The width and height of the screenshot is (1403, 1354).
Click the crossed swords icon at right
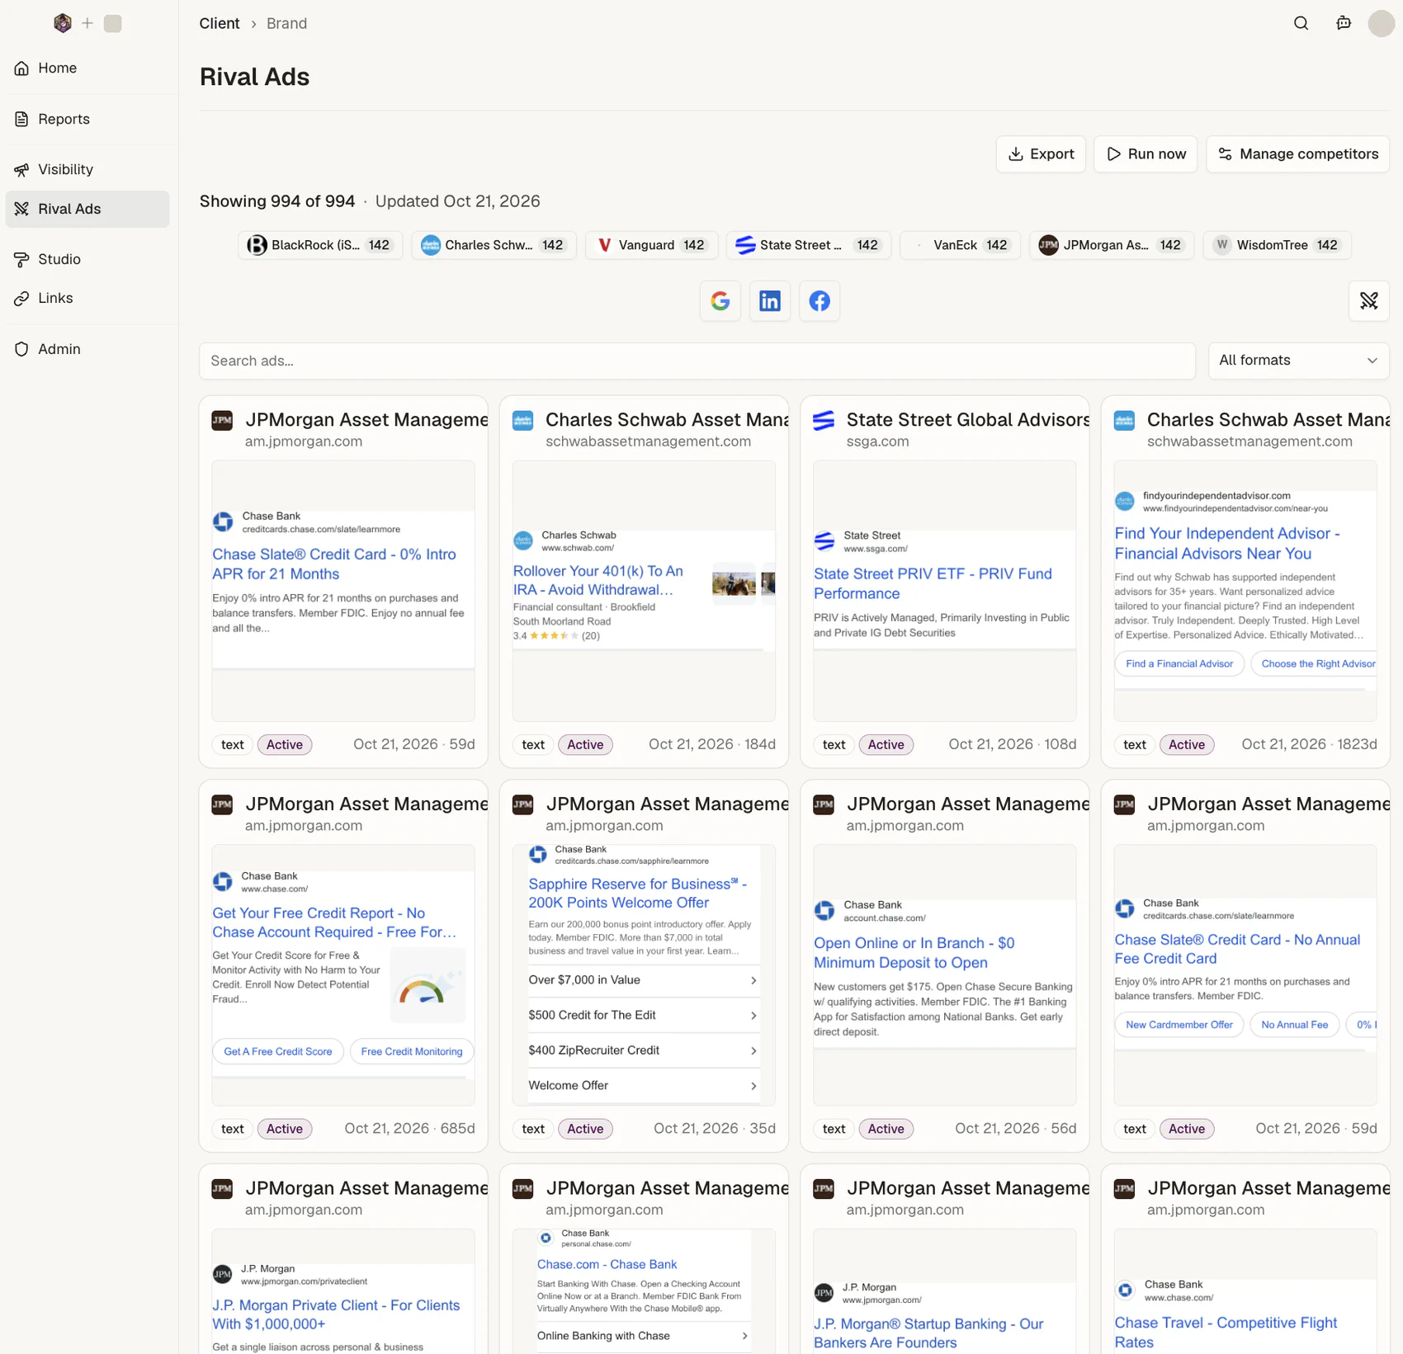click(x=1369, y=301)
